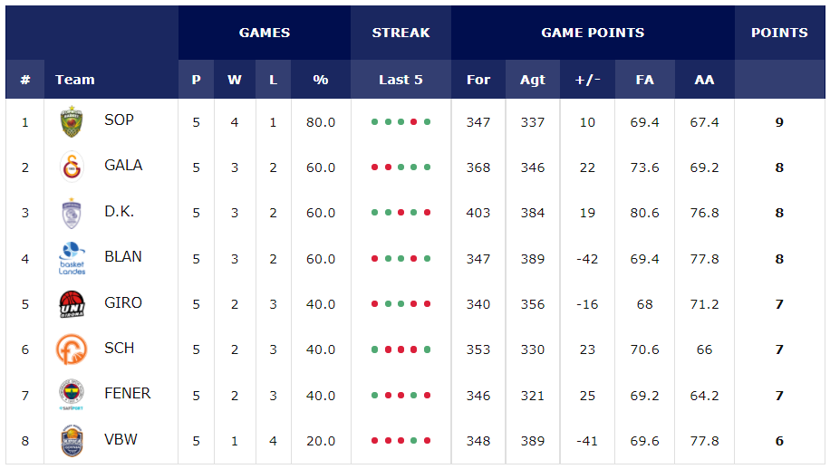This screenshot has height=469, width=830.
Task: Click the Last 5 streak header
Action: (401, 80)
